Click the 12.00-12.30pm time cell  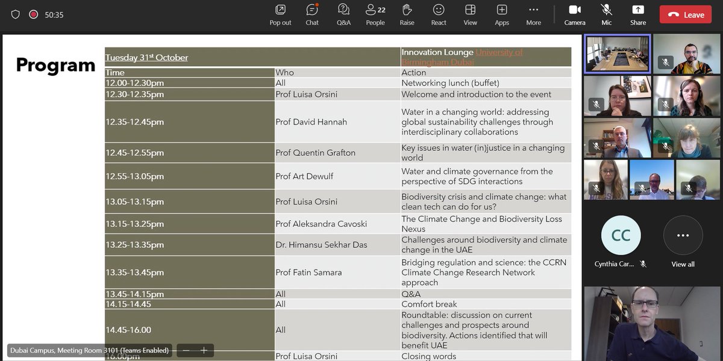pyautogui.click(x=190, y=83)
